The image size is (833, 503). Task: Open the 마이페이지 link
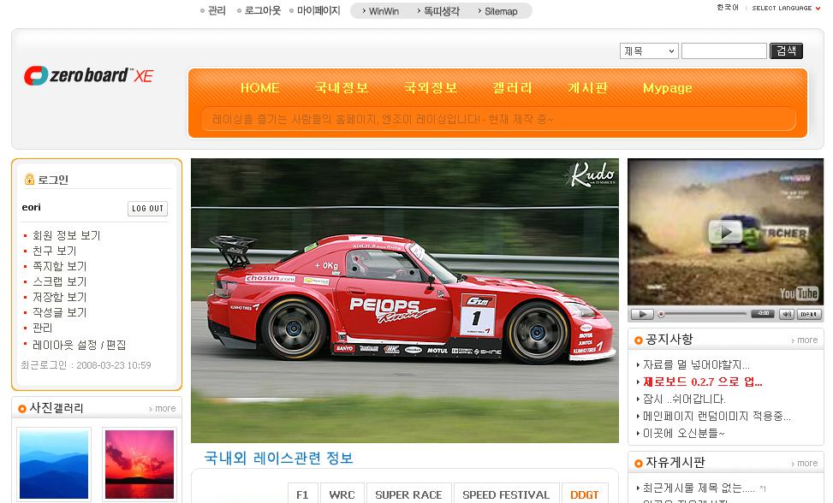click(x=318, y=10)
